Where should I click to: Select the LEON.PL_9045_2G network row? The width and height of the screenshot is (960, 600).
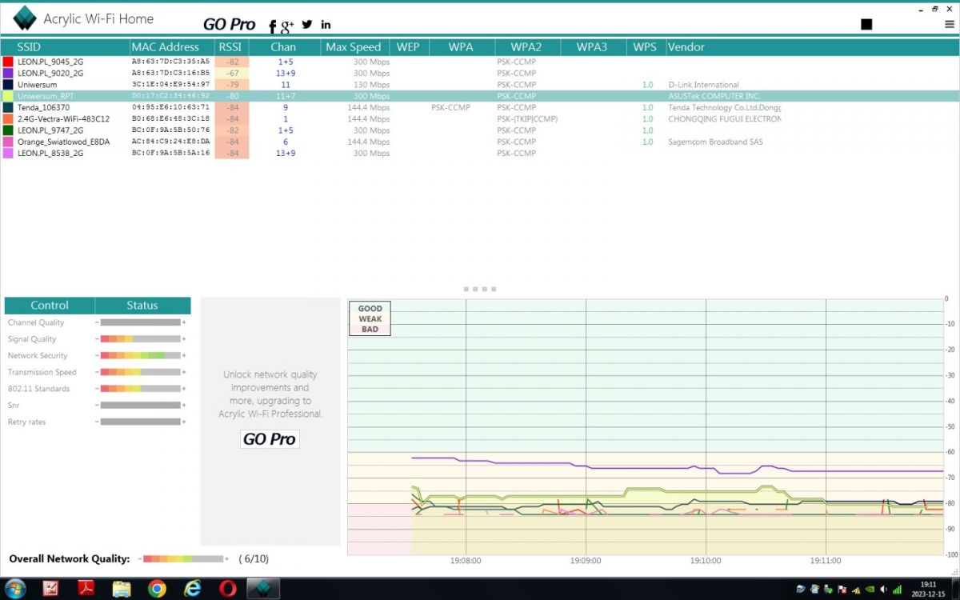[x=480, y=62]
